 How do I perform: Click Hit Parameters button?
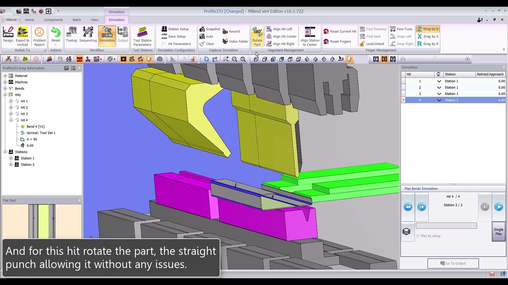coord(176,44)
